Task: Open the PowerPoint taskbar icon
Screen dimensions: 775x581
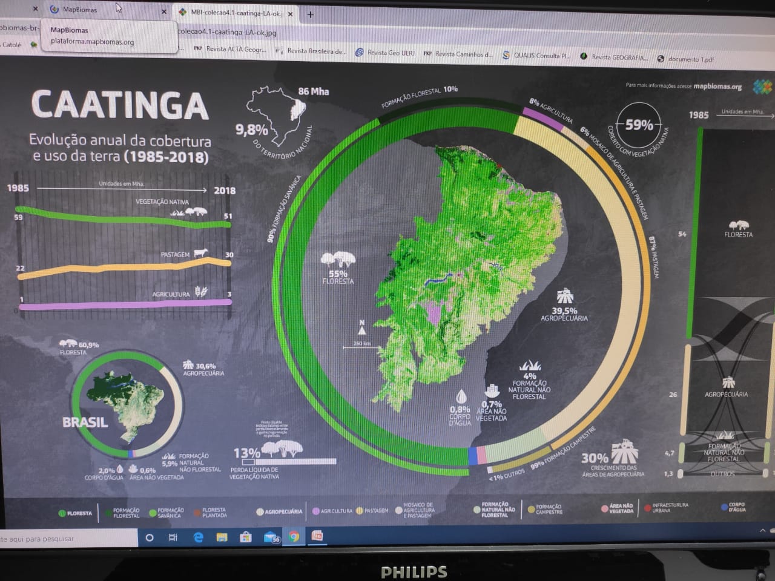Action: tap(317, 536)
